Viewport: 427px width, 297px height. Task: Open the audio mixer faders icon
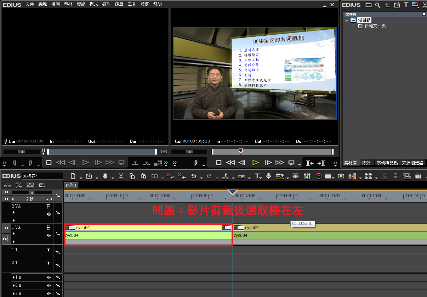coord(307,176)
